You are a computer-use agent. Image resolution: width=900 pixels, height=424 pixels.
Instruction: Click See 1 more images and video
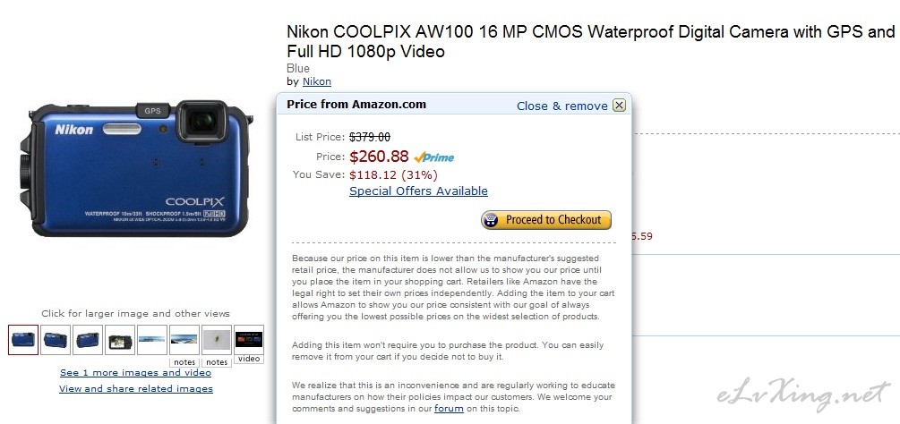pyautogui.click(x=135, y=372)
